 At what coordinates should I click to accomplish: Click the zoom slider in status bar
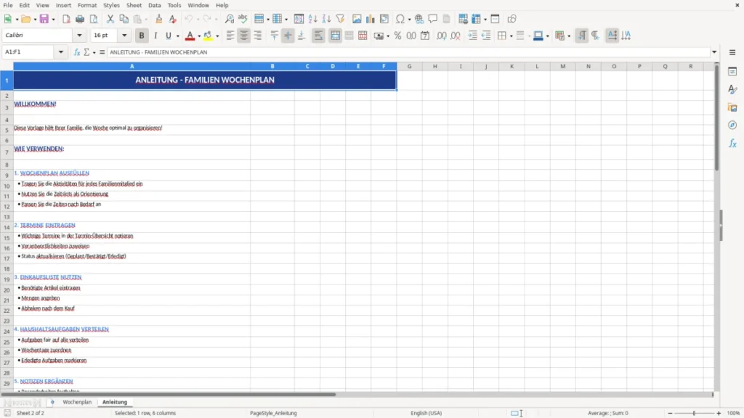[x=694, y=413]
